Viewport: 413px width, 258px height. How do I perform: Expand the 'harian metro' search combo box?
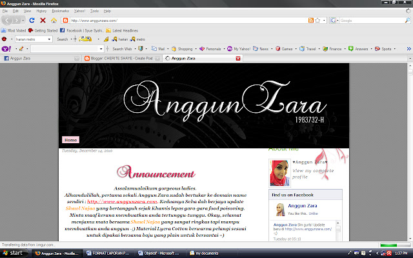click(x=49, y=39)
